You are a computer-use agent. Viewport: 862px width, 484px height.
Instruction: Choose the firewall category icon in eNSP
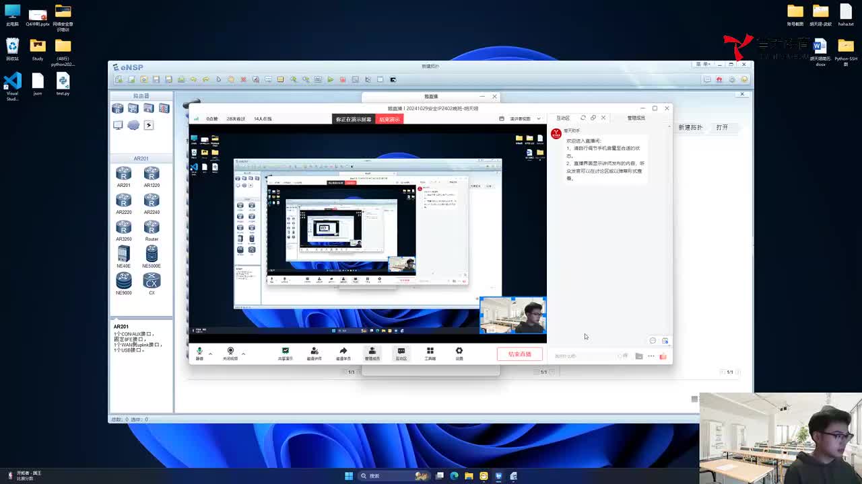click(x=164, y=108)
